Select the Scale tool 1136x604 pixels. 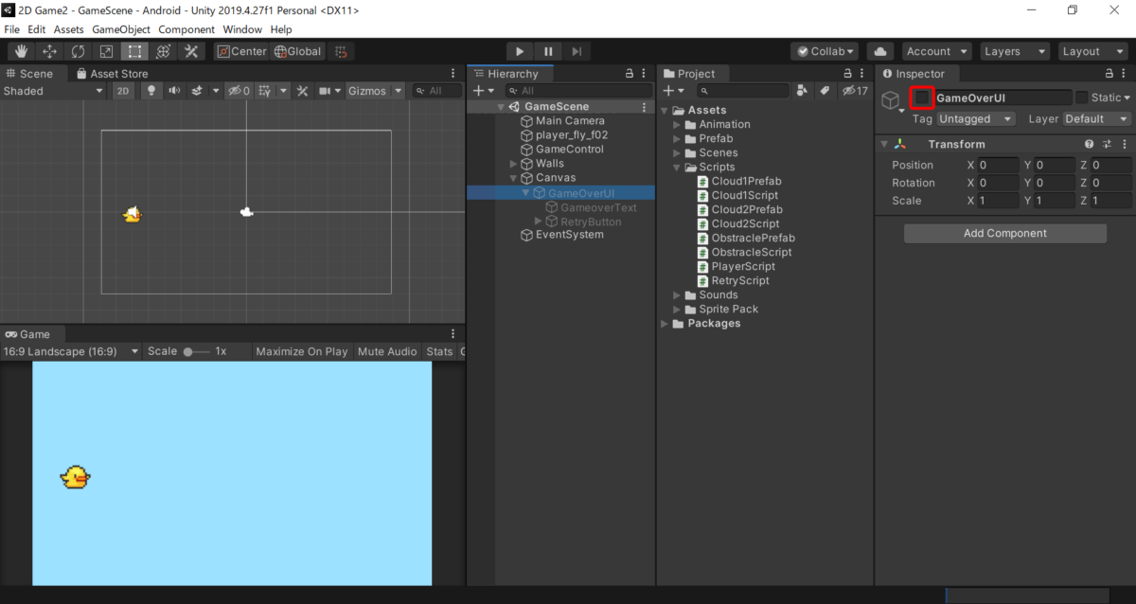coord(106,51)
